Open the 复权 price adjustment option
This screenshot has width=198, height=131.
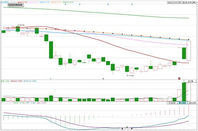click(180, 2)
